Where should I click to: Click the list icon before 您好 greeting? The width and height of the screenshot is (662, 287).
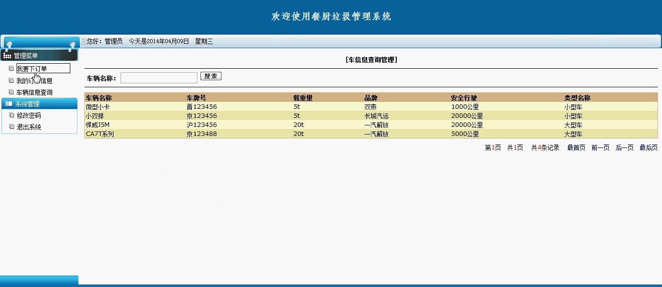click(x=83, y=41)
